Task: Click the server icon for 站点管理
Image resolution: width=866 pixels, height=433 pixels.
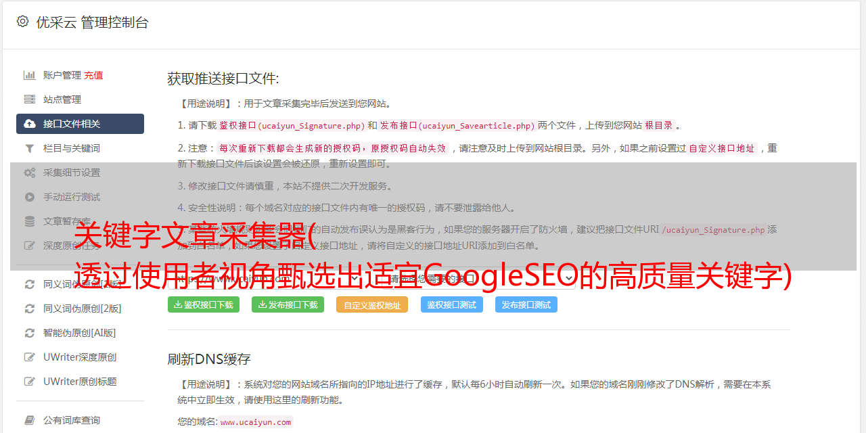Action: point(30,99)
